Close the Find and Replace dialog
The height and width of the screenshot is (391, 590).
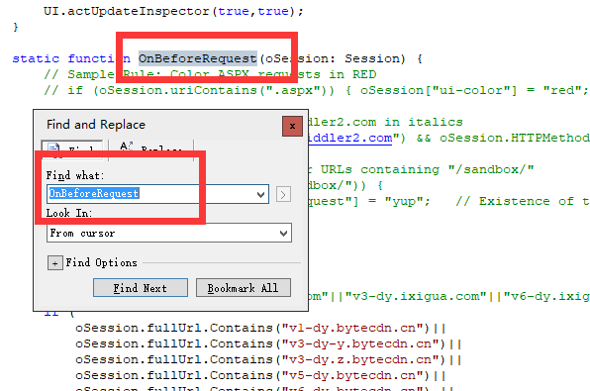(292, 126)
